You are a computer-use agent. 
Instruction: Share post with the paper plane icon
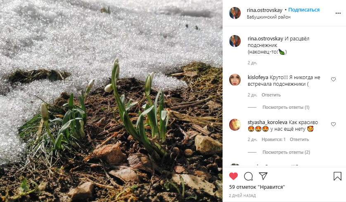pos(263,176)
